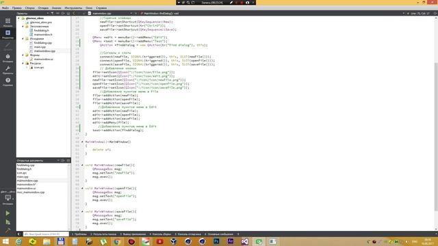This screenshot has height=246, width=438.
Task: Show the Консоль сборки pane
Action: [160, 234]
